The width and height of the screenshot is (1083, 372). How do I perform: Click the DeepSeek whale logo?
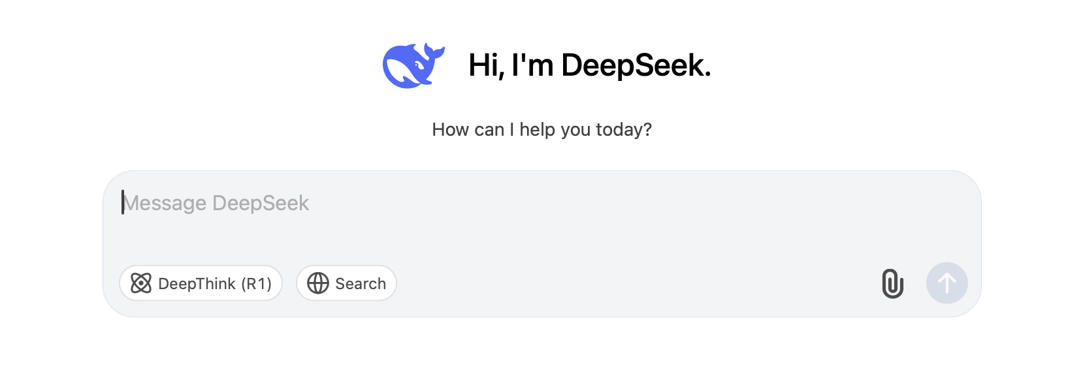coord(413,65)
